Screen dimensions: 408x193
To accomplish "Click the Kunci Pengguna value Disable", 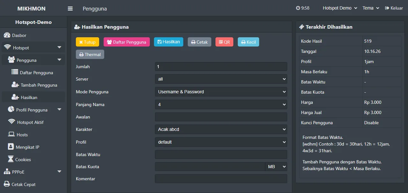I will (371, 123).
